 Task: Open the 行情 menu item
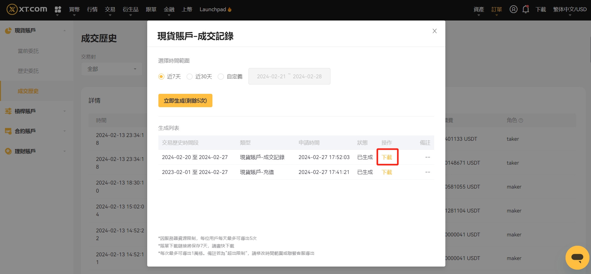coord(92,9)
